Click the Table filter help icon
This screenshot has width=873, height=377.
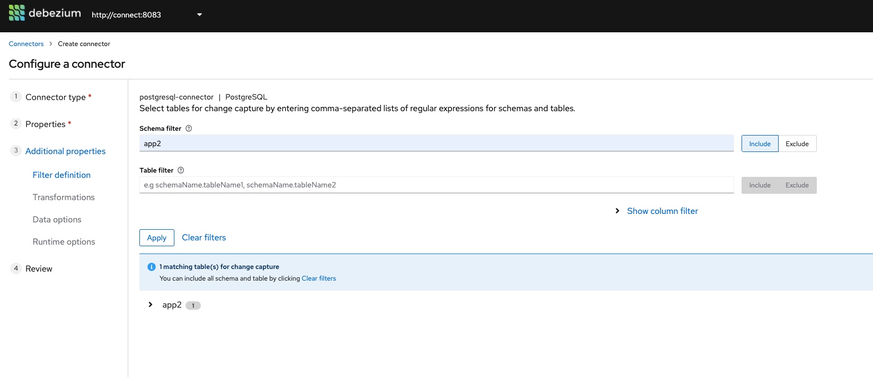point(181,170)
